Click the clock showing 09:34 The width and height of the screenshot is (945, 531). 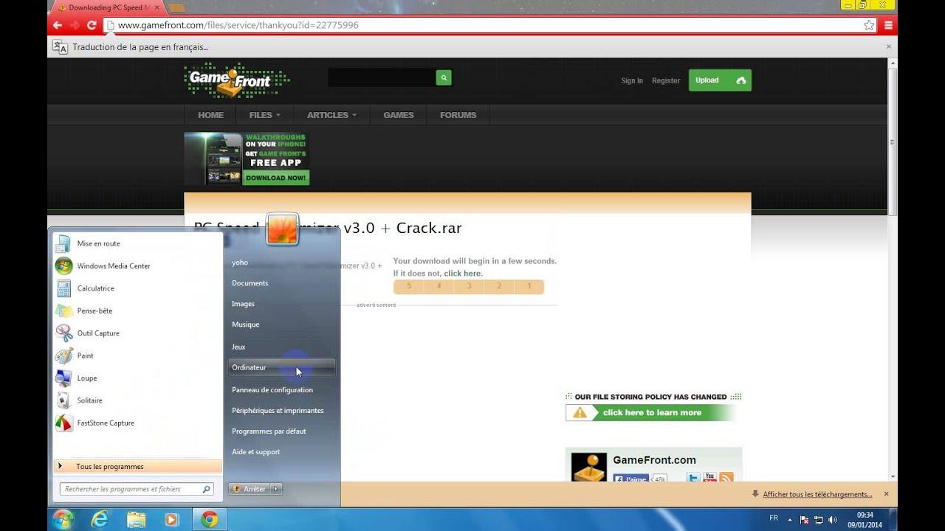[x=865, y=515]
